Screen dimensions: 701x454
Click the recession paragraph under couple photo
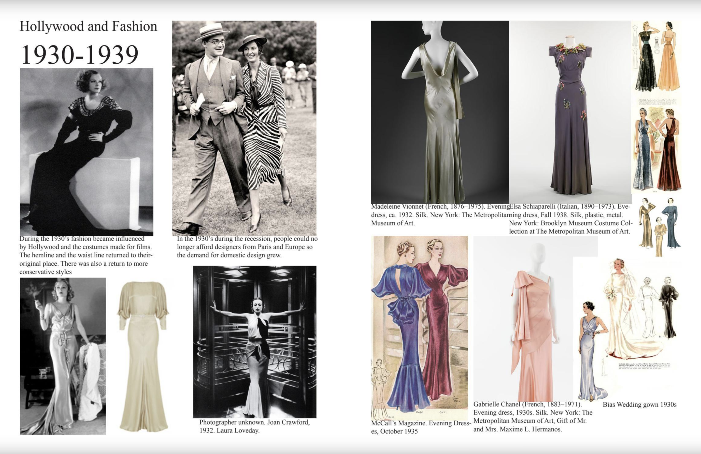247,247
